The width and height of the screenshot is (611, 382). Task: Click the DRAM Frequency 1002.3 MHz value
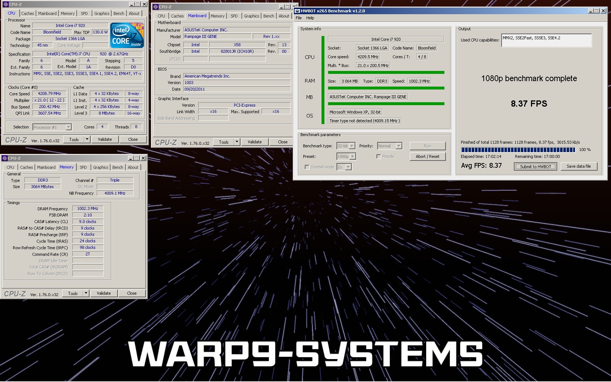click(x=88, y=208)
